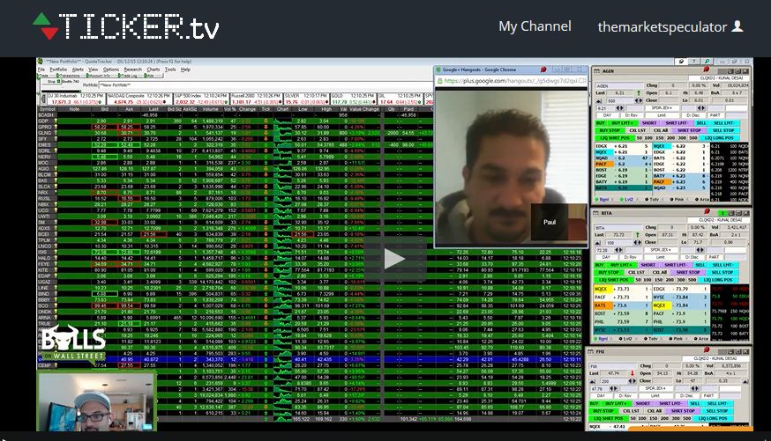
Task: Click the 500 quantity field in AGEN window
Action: [x=619, y=101]
